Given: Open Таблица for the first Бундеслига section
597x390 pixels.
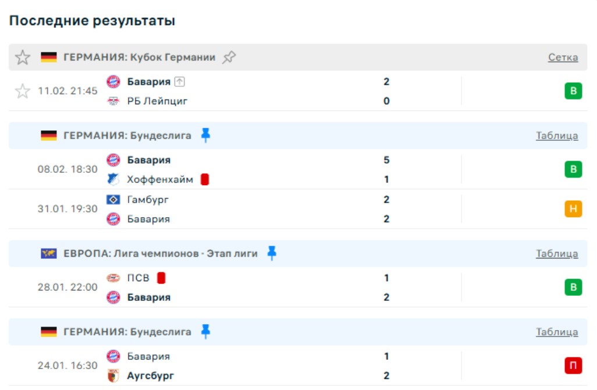Looking at the screenshot, I should coord(557,136).
